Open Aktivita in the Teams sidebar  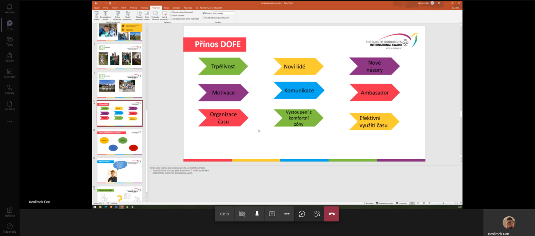pos(10,9)
